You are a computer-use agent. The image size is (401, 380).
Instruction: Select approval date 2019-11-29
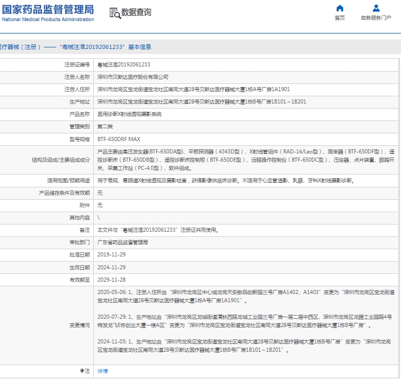click(111, 254)
